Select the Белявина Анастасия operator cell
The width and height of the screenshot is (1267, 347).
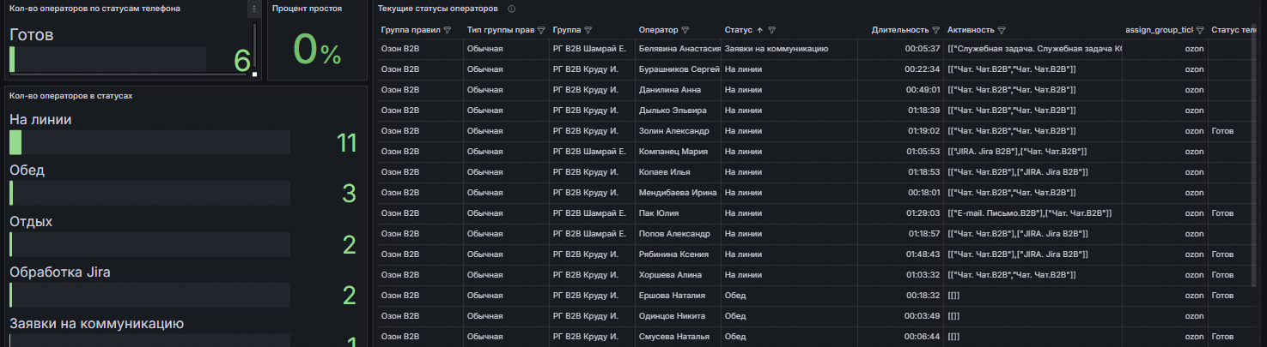pyautogui.click(x=679, y=49)
